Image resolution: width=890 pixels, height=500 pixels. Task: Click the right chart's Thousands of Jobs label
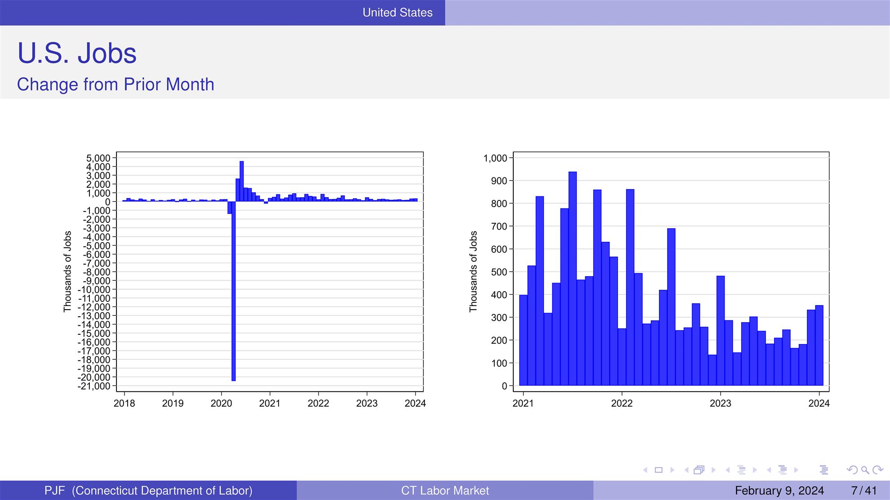point(473,271)
